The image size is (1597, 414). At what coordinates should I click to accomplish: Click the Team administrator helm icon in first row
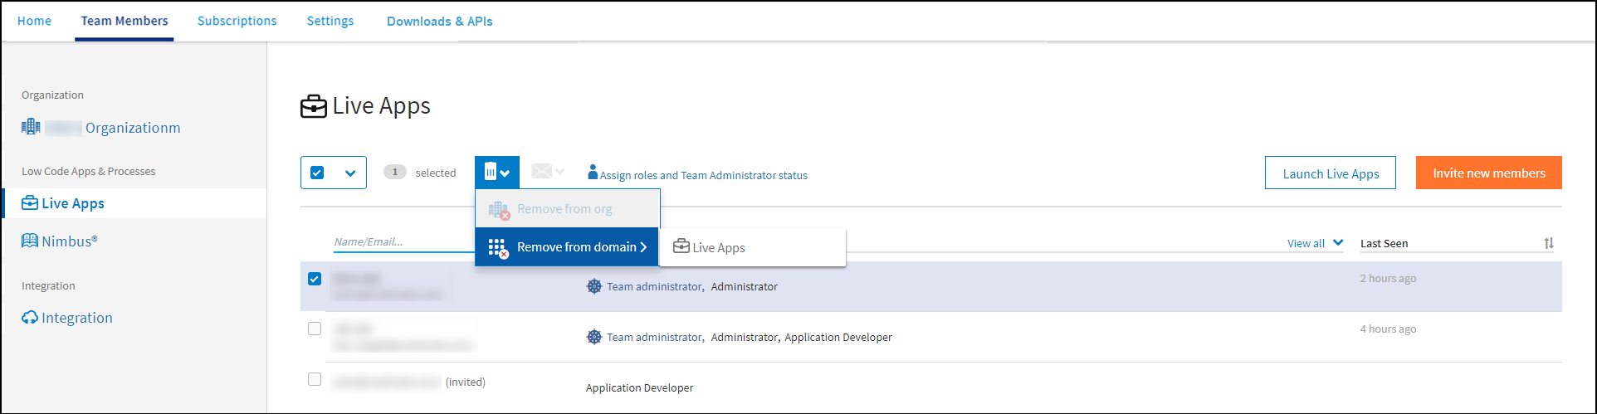tap(594, 286)
